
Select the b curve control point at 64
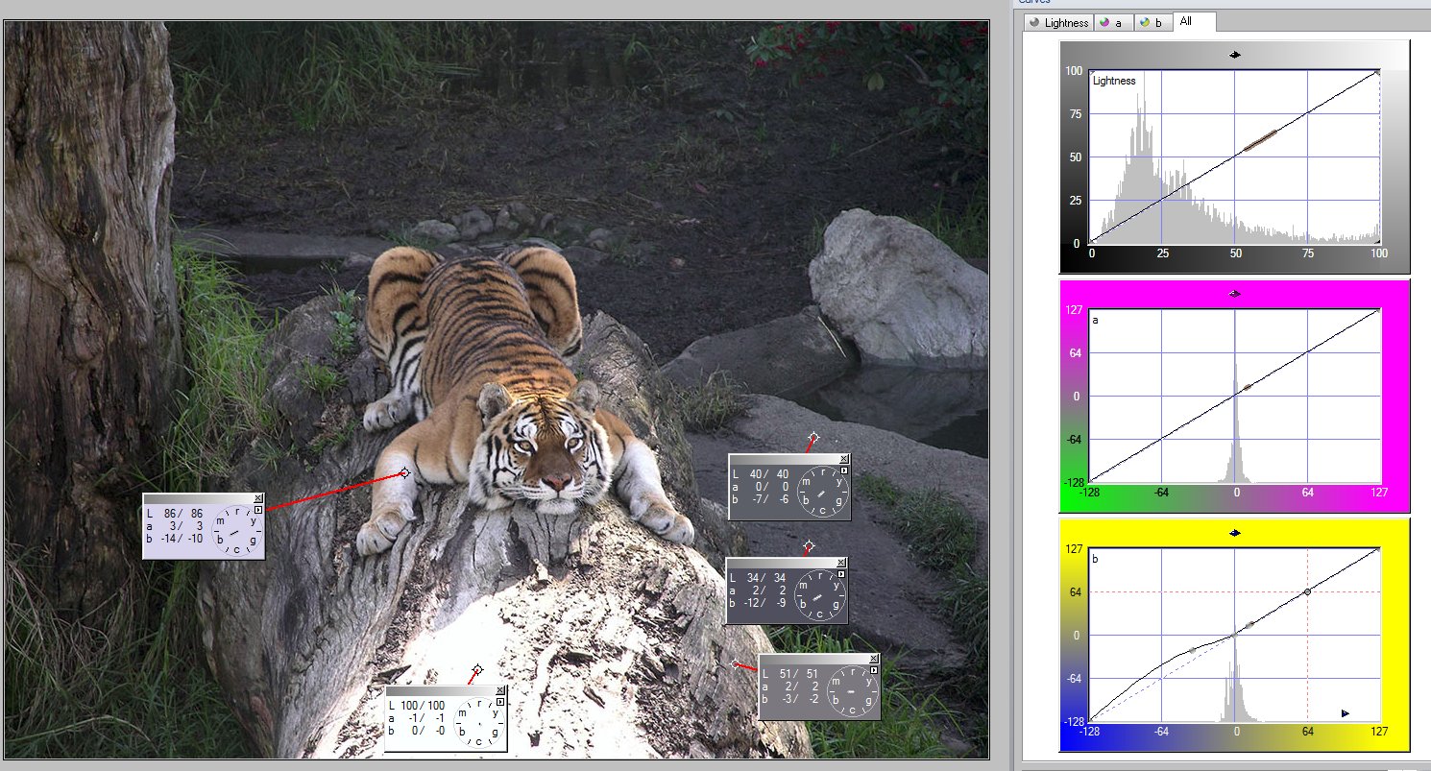[1307, 592]
